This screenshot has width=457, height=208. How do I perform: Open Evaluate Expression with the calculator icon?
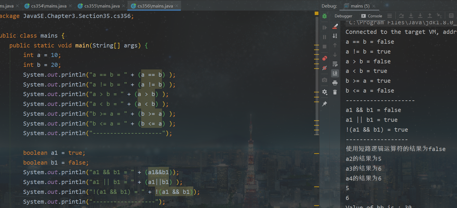tap(451, 16)
